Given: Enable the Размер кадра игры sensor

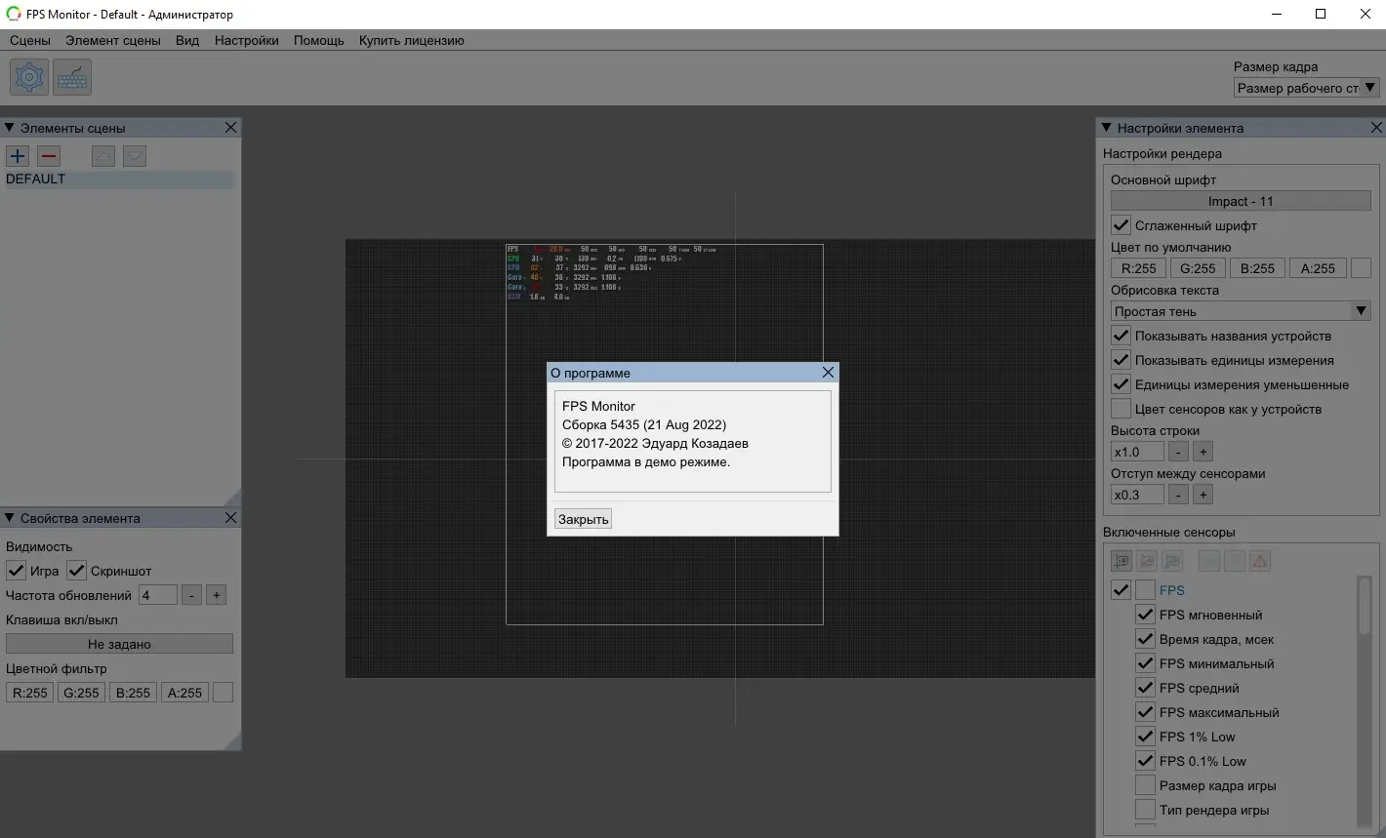Looking at the screenshot, I should point(1145,785).
